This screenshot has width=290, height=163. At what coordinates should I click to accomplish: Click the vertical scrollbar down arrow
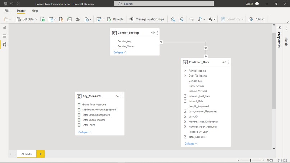(x=274, y=148)
